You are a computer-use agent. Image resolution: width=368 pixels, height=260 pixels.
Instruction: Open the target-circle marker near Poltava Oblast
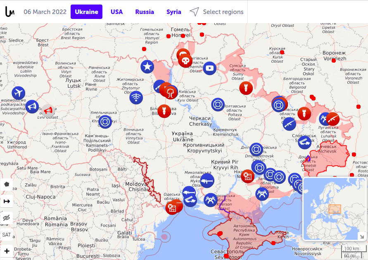pyautogui.click(x=218, y=104)
